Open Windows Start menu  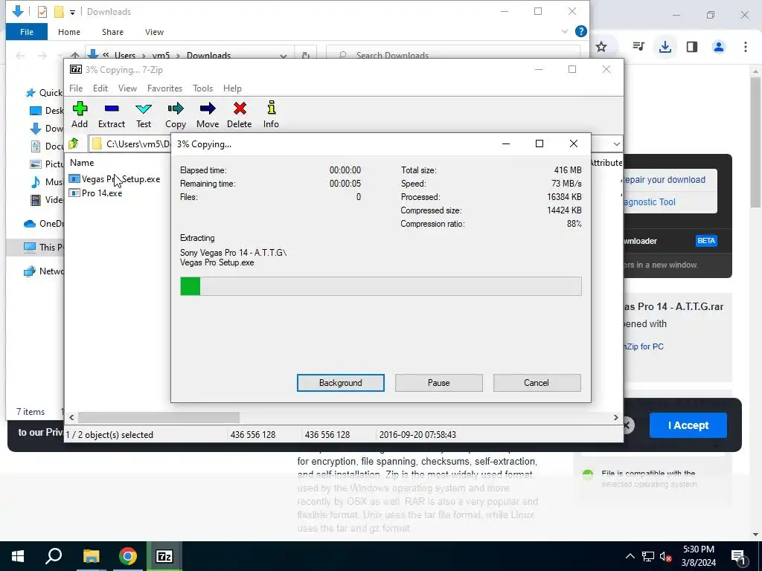coord(18,556)
